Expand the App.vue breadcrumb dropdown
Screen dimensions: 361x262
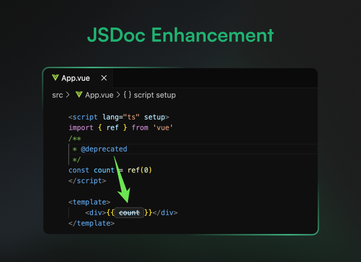(x=100, y=95)
